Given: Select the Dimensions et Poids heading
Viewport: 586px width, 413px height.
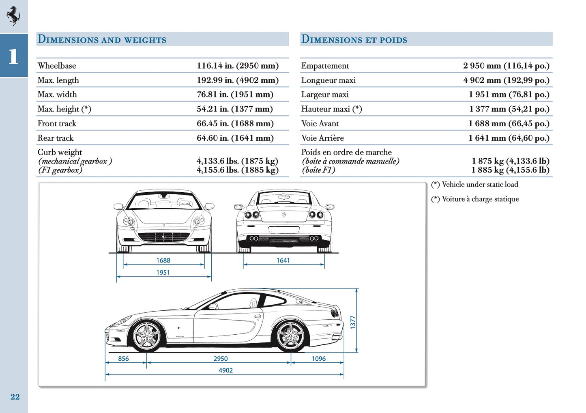Looking at the screenshot, I should 354,39.
